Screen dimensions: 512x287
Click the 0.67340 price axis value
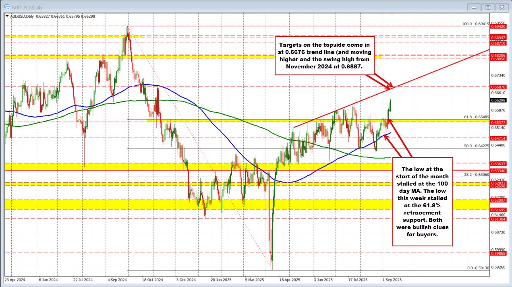(498, 75)
